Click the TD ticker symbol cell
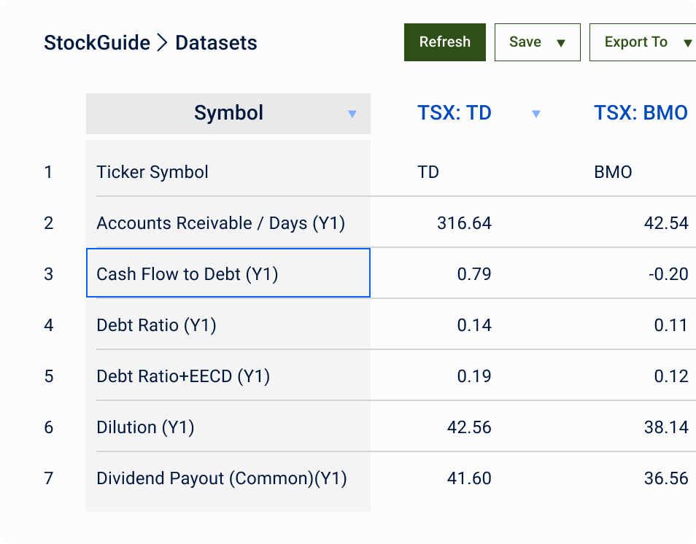The image size is (696, 544). point(428,172)
